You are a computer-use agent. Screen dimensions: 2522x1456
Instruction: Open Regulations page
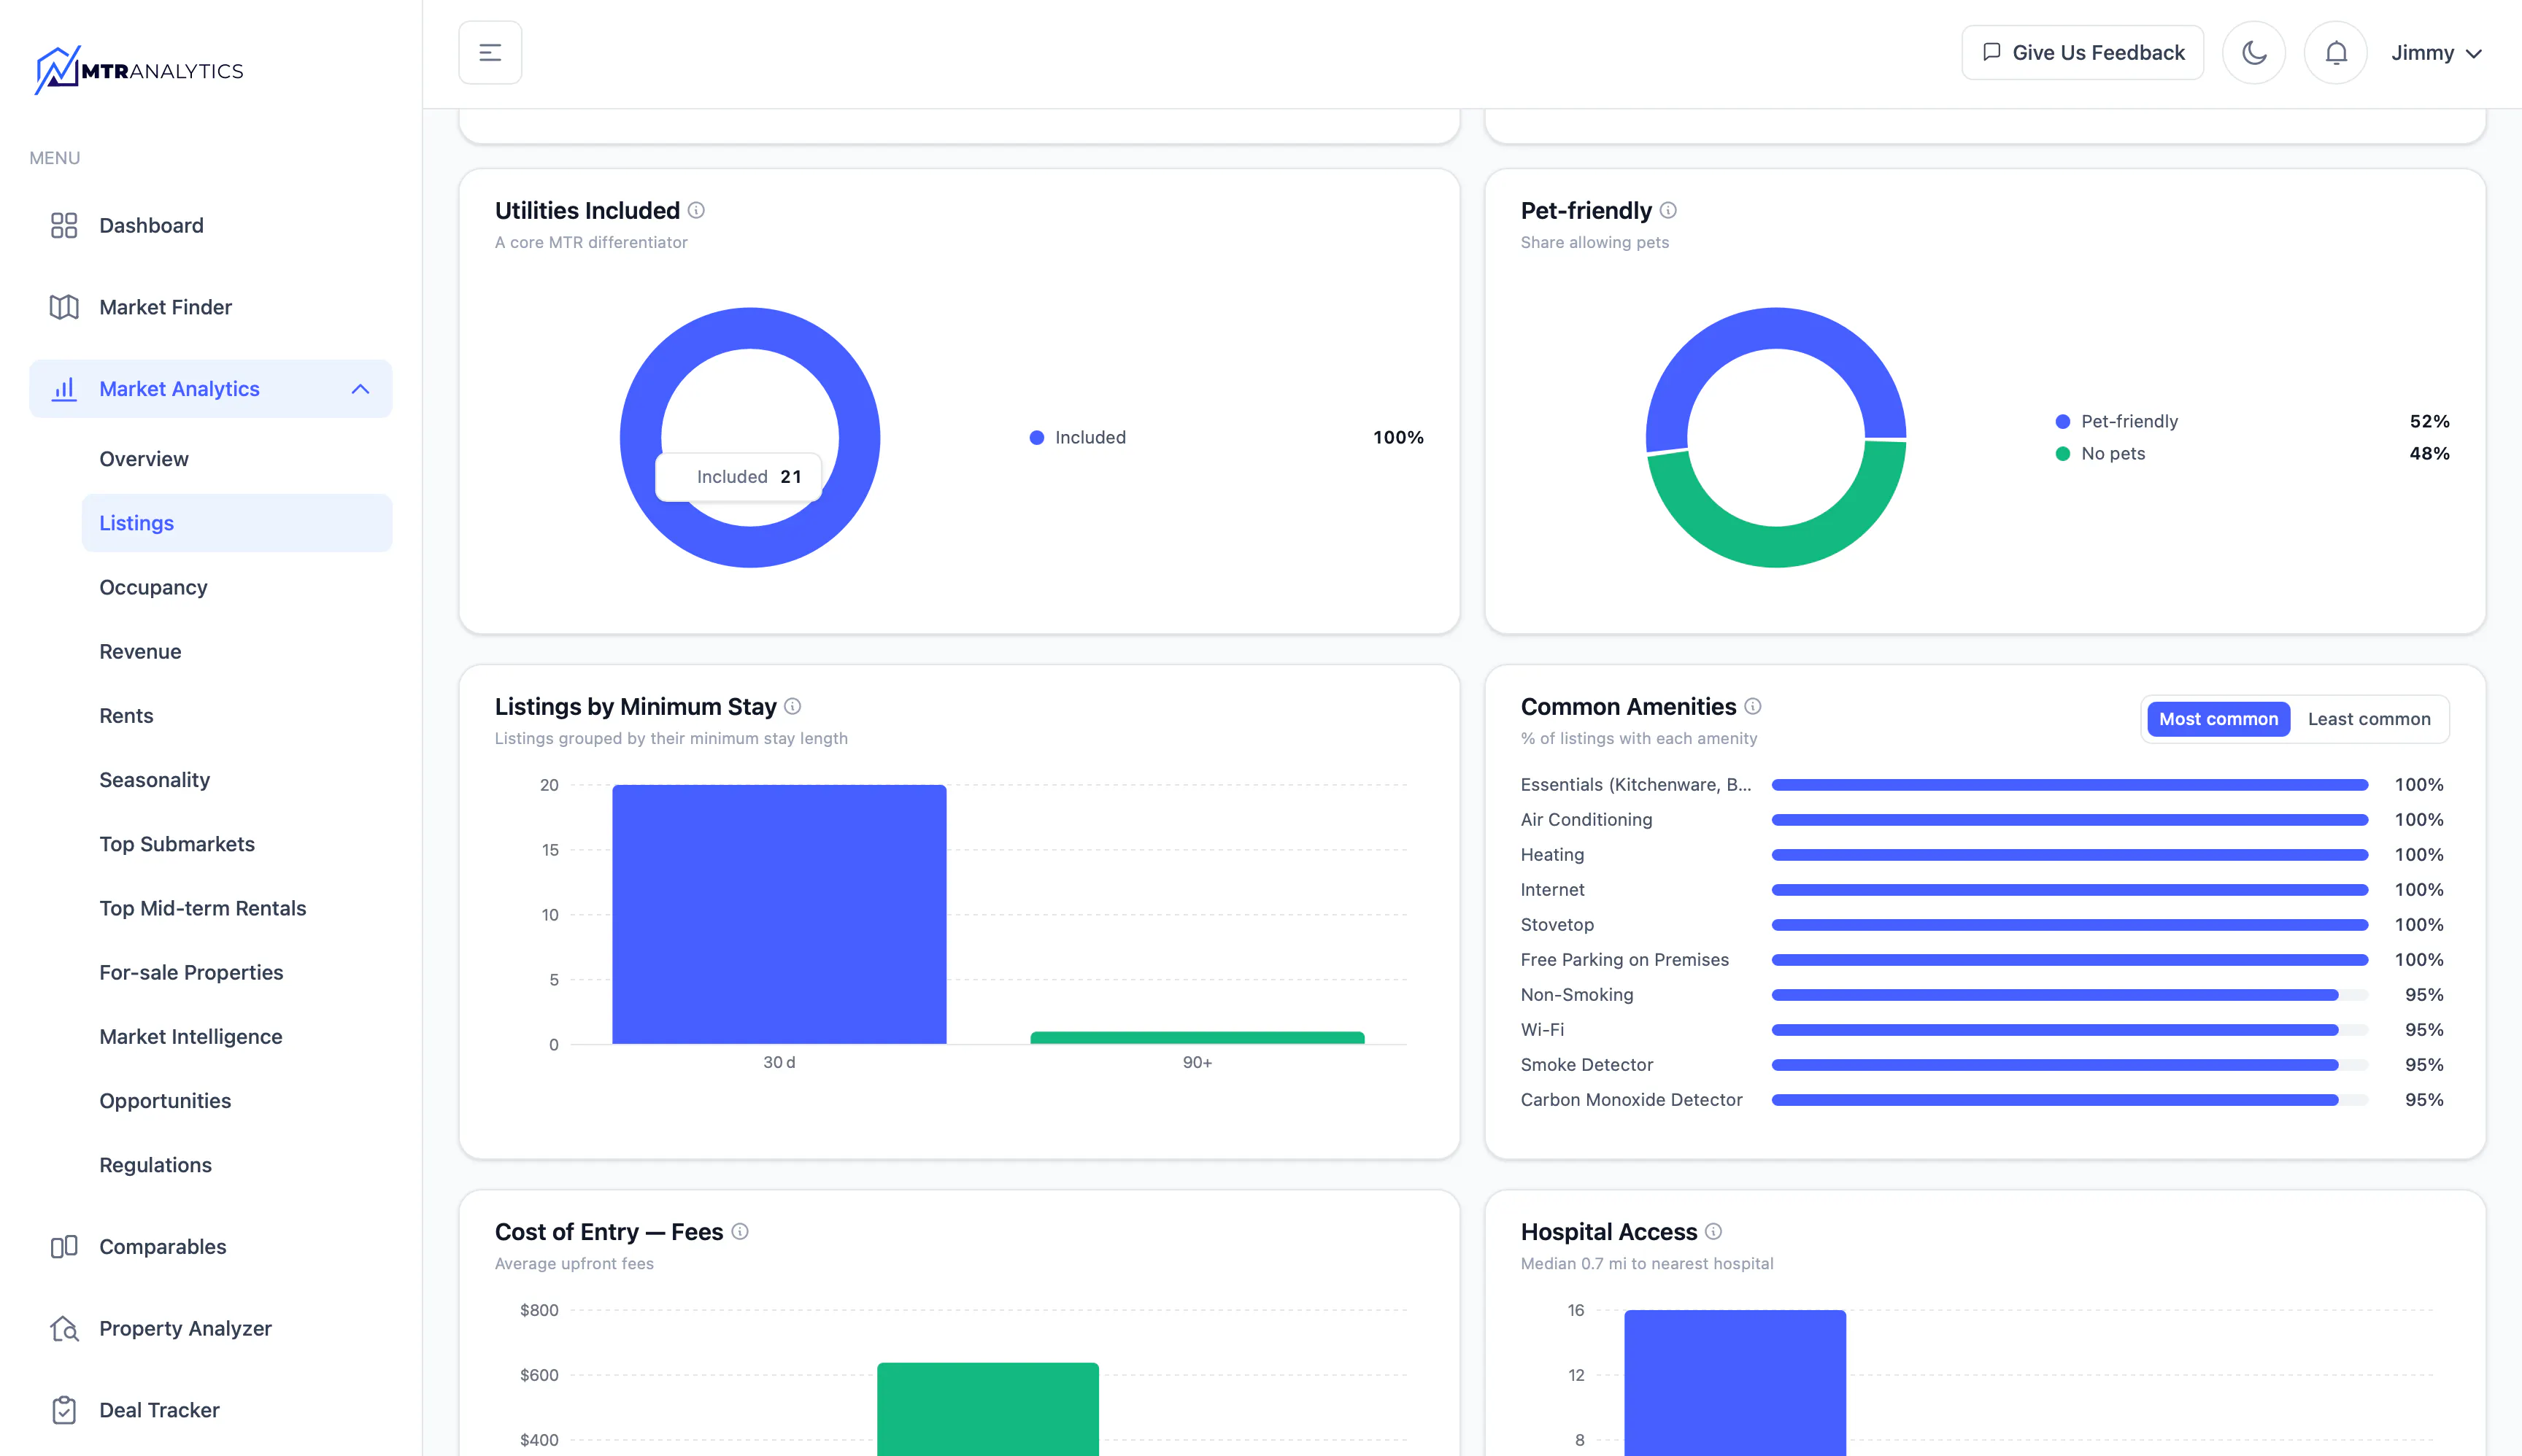[155, 1165]
